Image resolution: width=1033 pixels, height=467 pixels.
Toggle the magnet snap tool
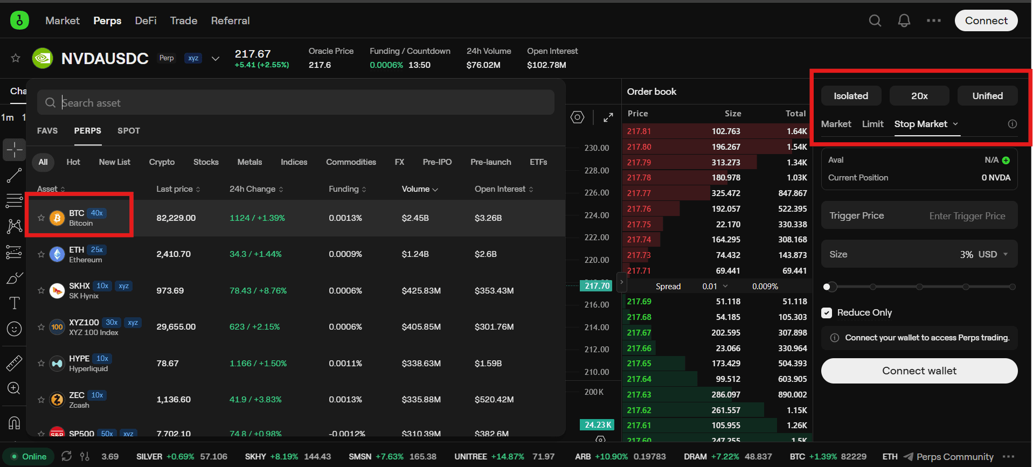point(15,423)
